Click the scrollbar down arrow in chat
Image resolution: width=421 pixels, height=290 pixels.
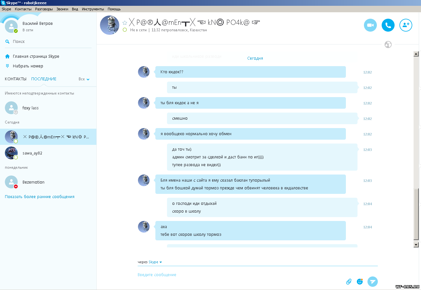click(x=416, y=245)
